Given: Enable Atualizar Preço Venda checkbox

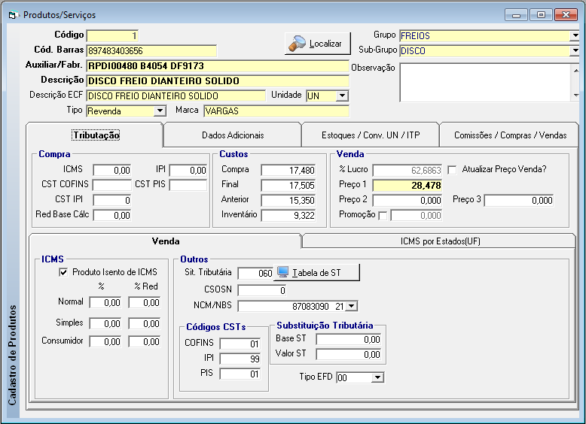Looking at the screenshot, I should click(x=452, y=169).
